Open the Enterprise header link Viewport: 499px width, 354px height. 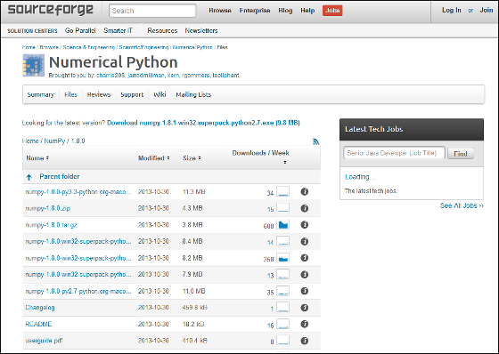pos(255,10)
